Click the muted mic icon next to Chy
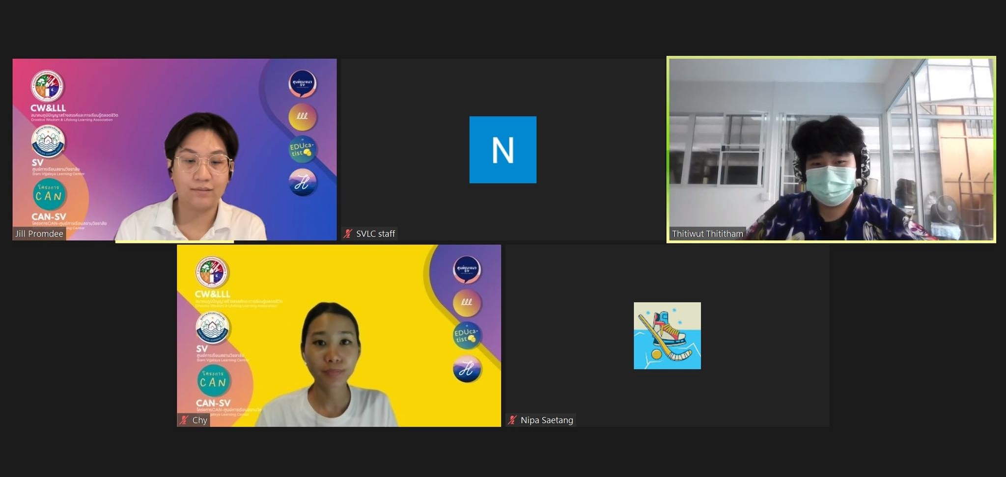 tap(184, 420)
